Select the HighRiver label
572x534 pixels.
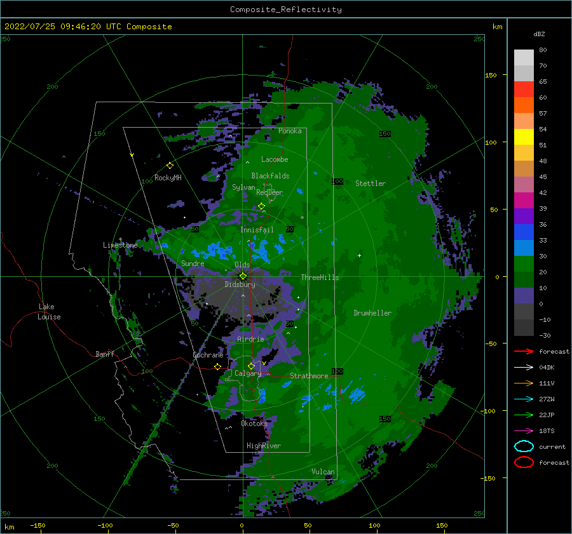tap(264, 446)
